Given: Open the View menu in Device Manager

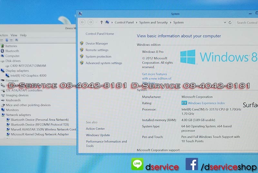Looking at the screenshot, I should coord(14,35).
